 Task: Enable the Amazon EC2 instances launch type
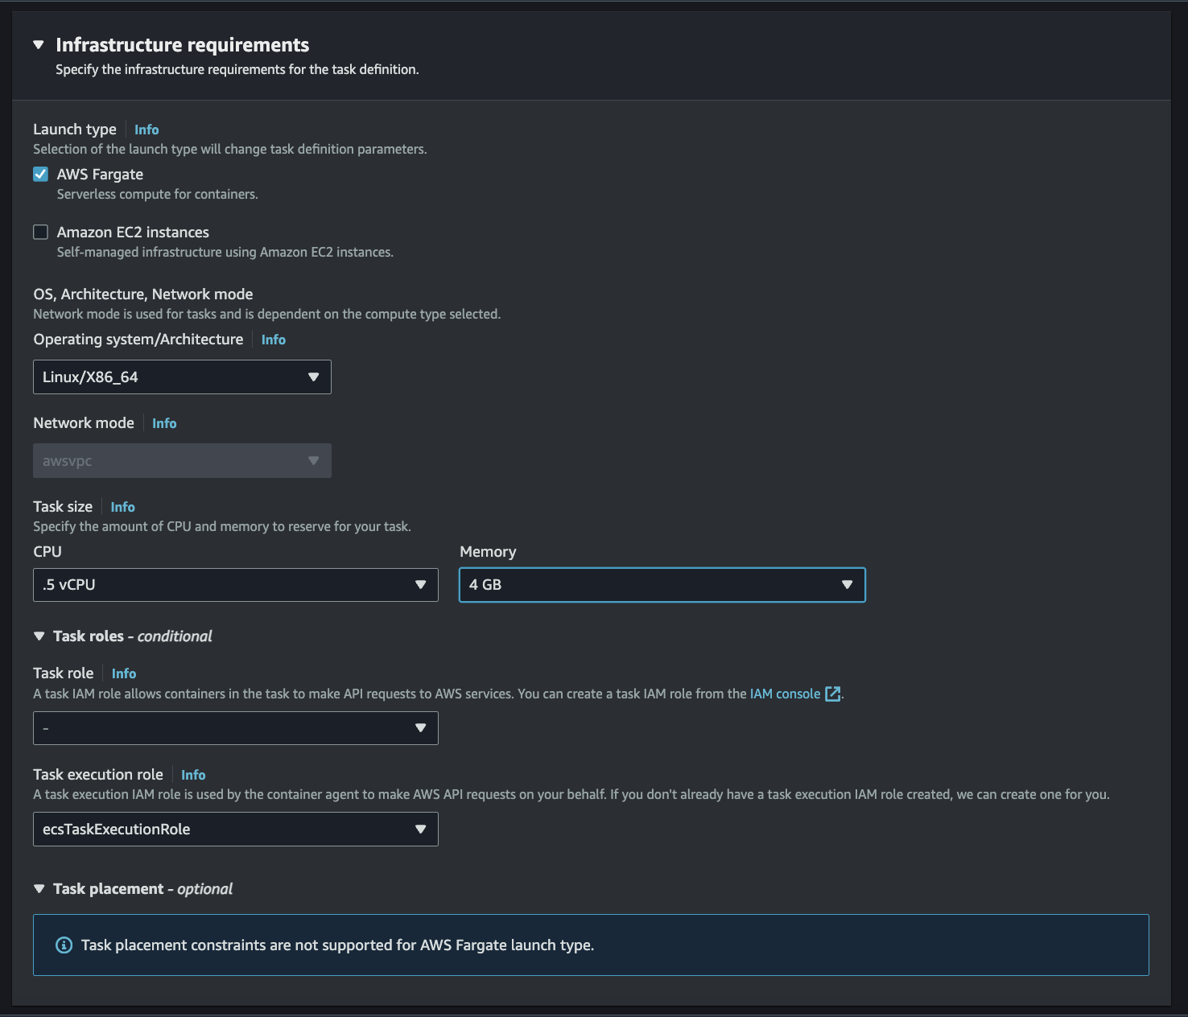(40, 232)
